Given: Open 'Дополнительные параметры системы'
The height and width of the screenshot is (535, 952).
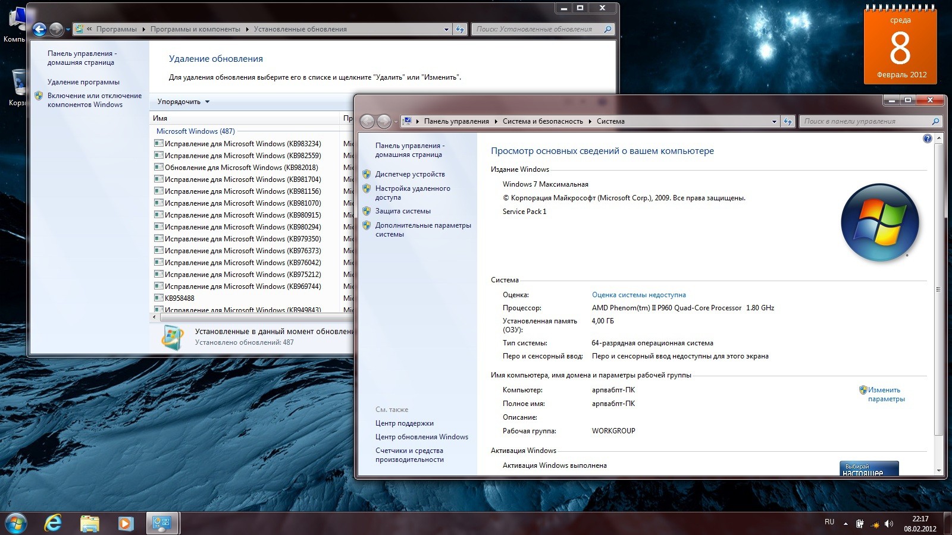Looking at the screenshot, I should click(x=423, y=229).
